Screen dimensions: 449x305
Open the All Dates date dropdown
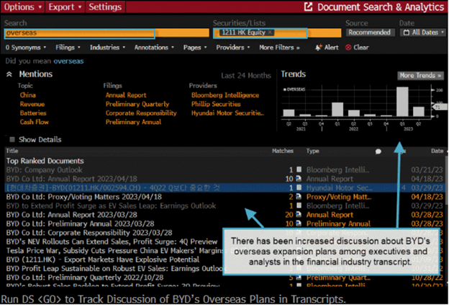click(x=423, y=32)
